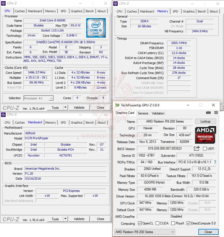Image resolution: width=224 pixels, height=237 pixels.
Task: Click the CPU-Z app icon in Memory window
Action: (x=115, y=3)
